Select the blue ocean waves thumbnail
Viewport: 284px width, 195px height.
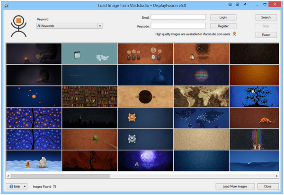pos(254,161)
